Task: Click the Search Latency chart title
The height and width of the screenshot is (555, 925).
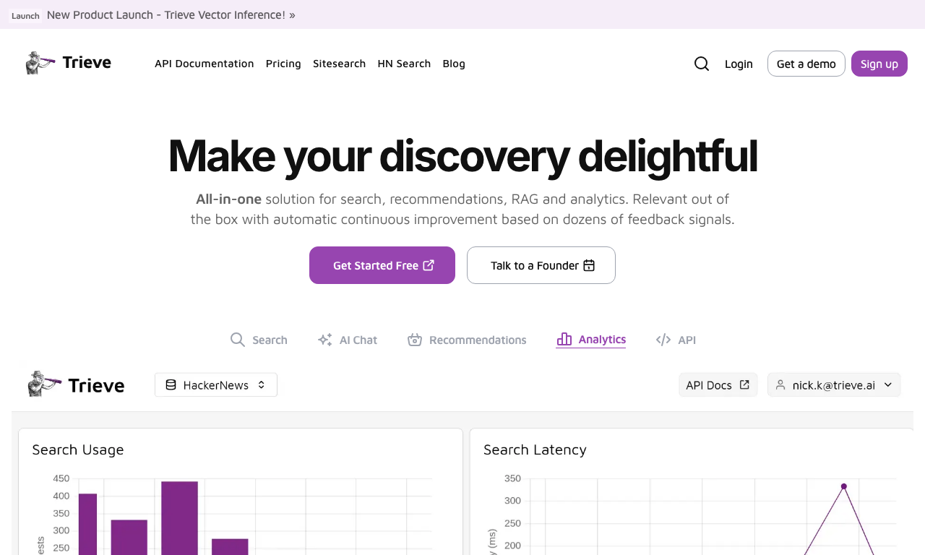Action: pyautogui.click(x=535, y=449)
